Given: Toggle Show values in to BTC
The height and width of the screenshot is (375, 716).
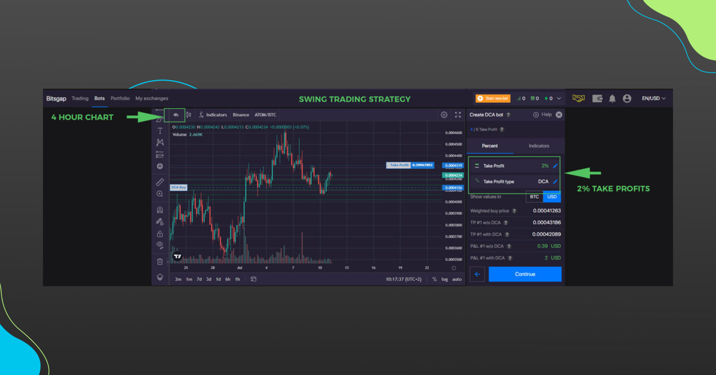Looking at the screenshot, I should pyautogui.click(x=534, y=197).
